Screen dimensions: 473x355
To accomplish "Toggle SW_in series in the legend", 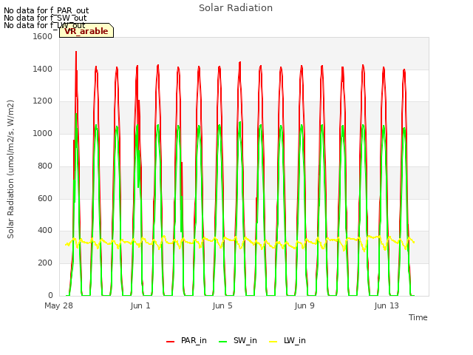I will point(238,340).
